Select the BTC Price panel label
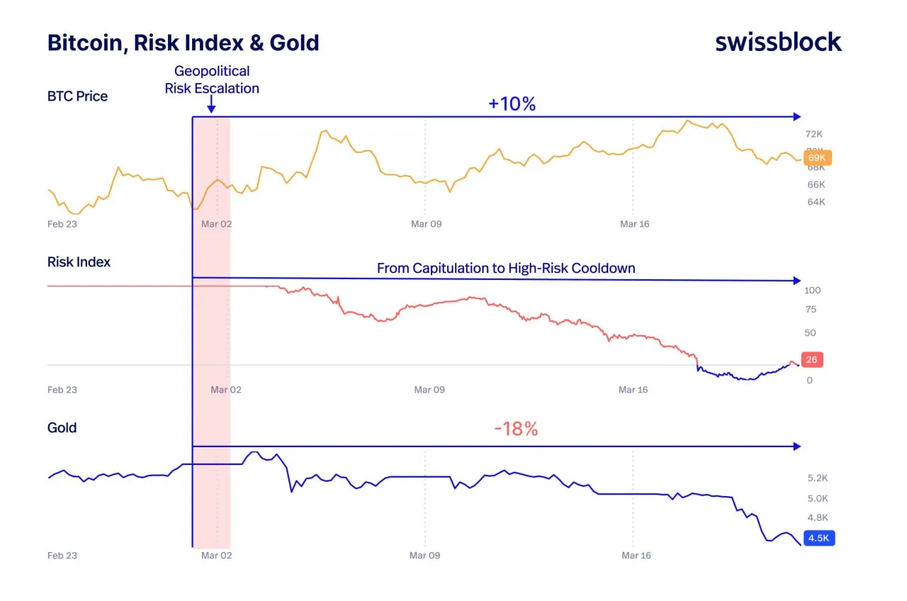The image size is (907, 601). [x=77, y=96]
